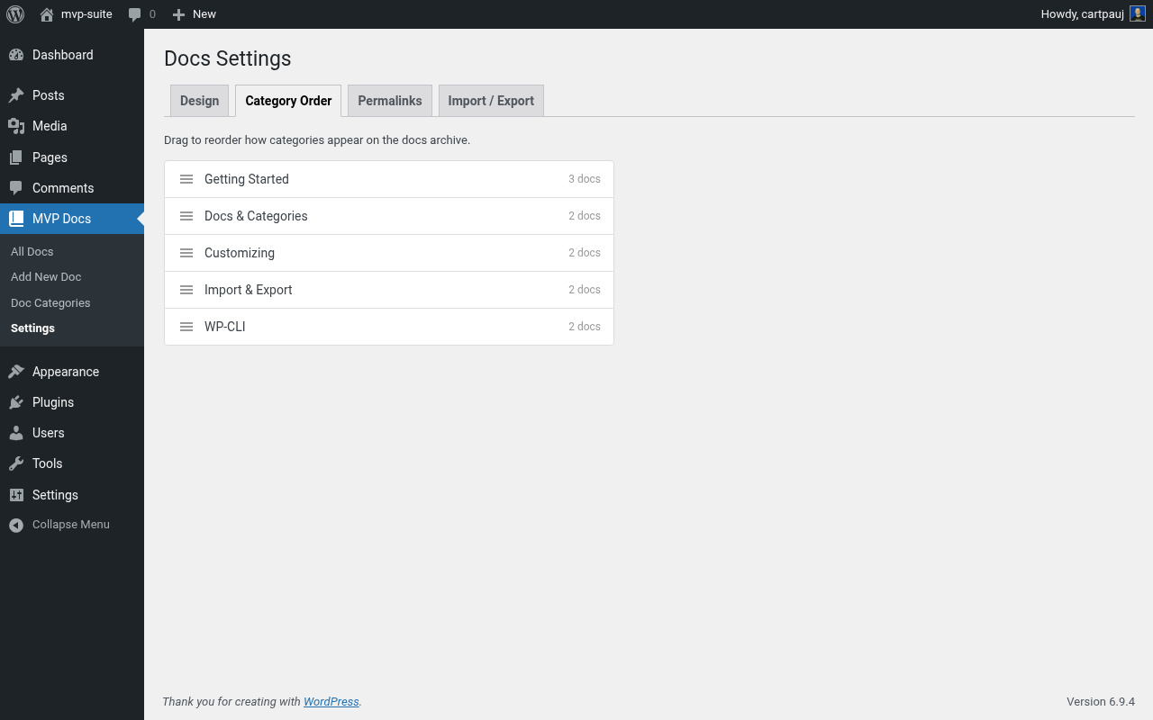Open Add New Doc from the sidebar
Image resolution: width=1153 pixels, height=720 pixels.
[x=45, y=276]
